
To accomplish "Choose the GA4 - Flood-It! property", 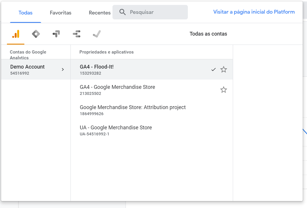I will 152,69.
